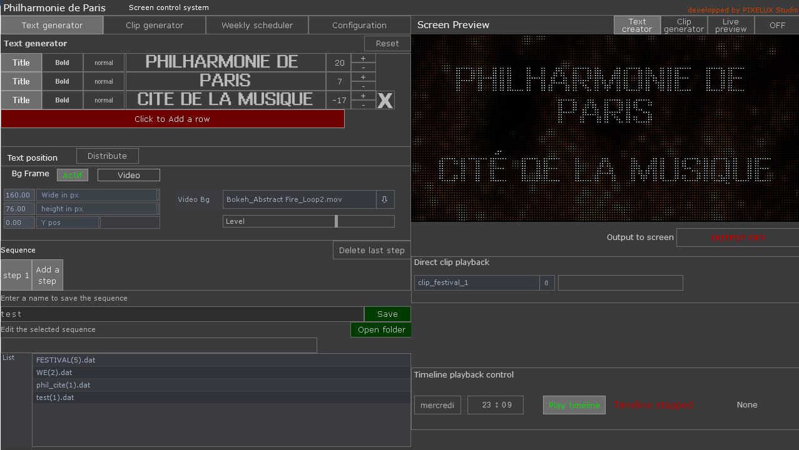
Task: Open the Weekly scheduler tab
Action: tap(257, 25)
